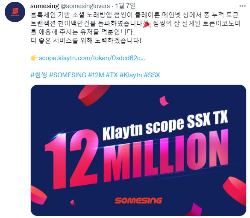The image size is (250, 218).
Task: Click the display name somesing
Action: point(44,6)
